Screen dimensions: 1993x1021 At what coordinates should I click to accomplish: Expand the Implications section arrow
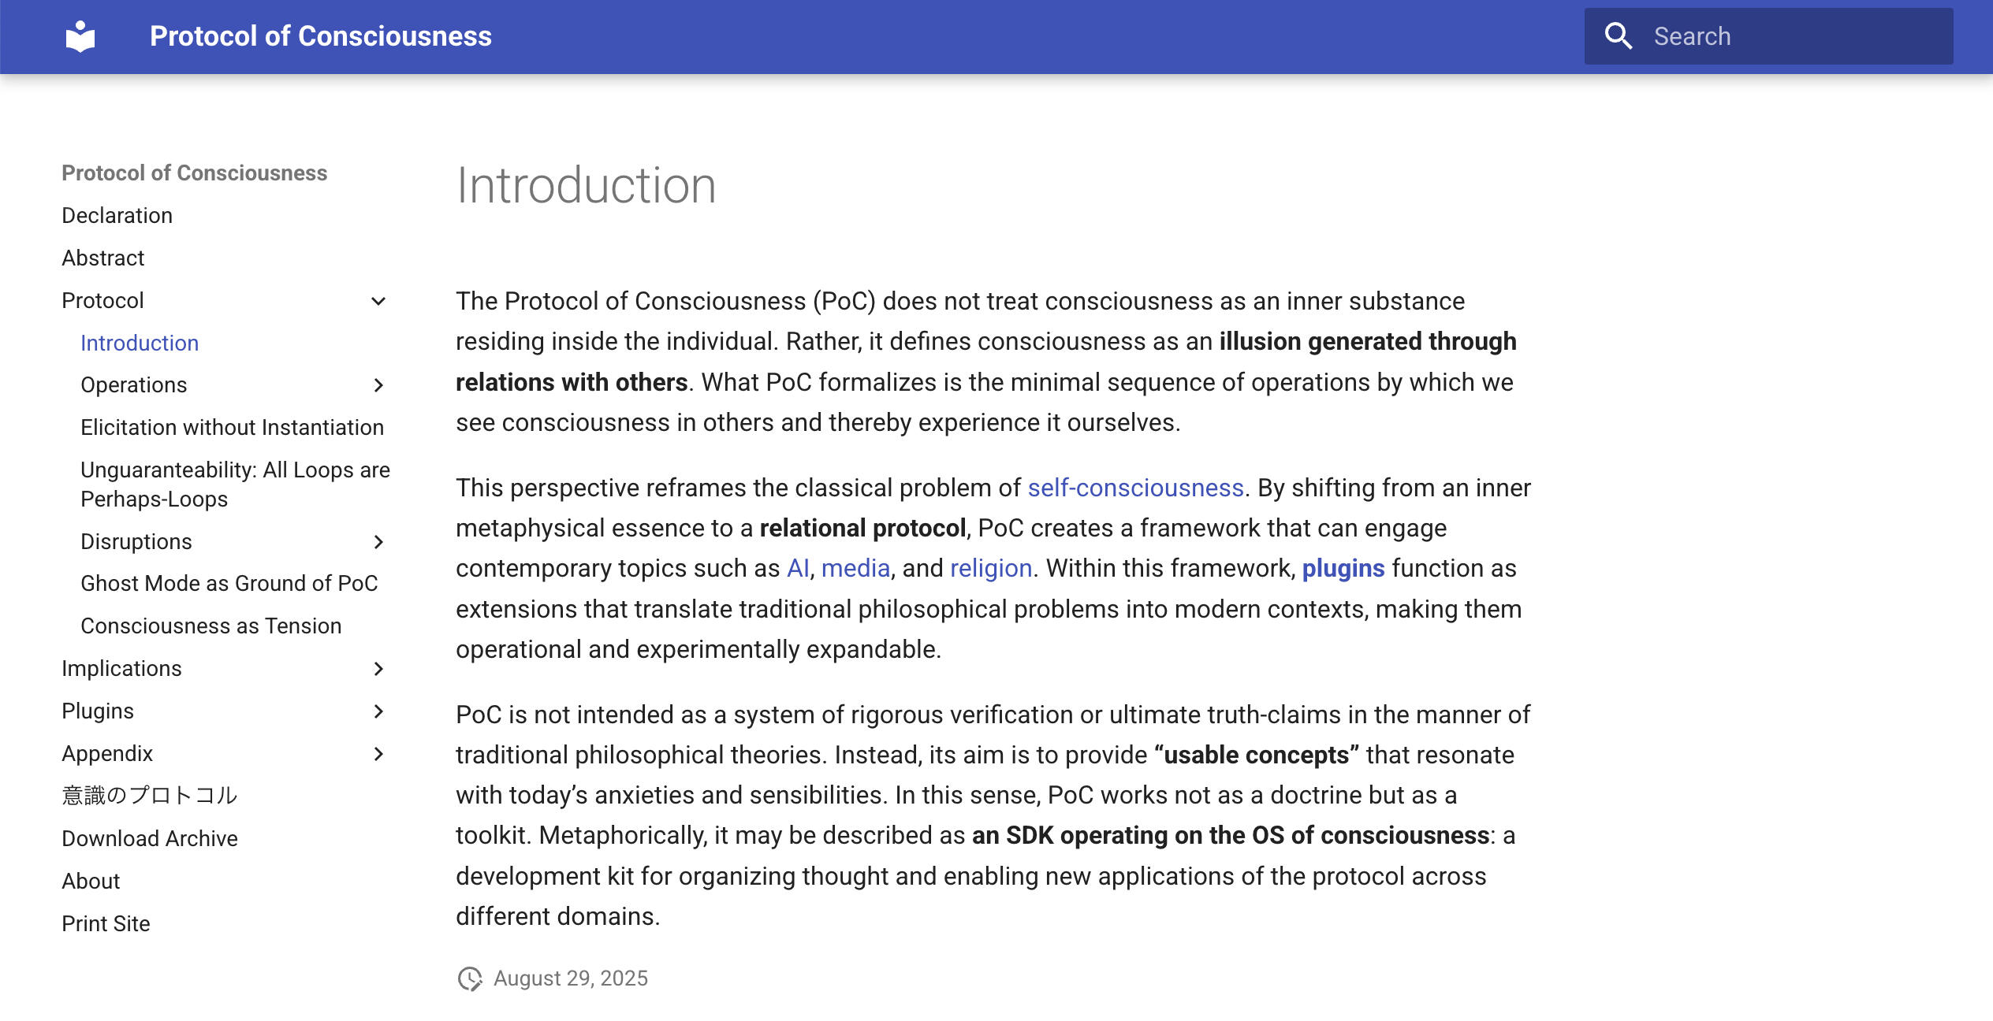coord(378,669)
